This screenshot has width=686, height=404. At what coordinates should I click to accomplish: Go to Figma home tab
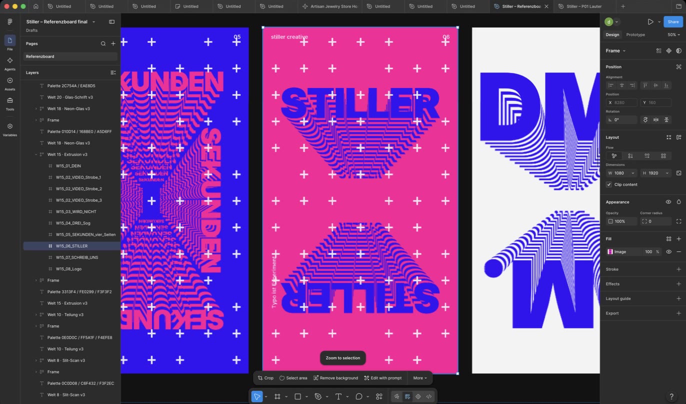click(36, 6)
